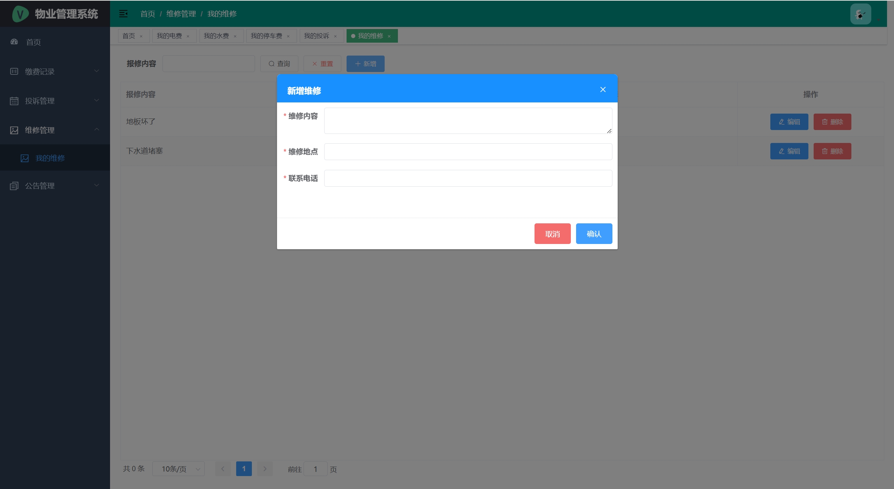Click the sidebar collapse hamburger icon
Screen dimensions: 894x489
coord(123,14)
